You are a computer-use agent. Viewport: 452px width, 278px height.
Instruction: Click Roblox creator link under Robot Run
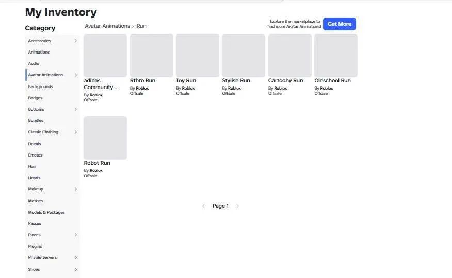pyautogui.click(x=96, y=170)
